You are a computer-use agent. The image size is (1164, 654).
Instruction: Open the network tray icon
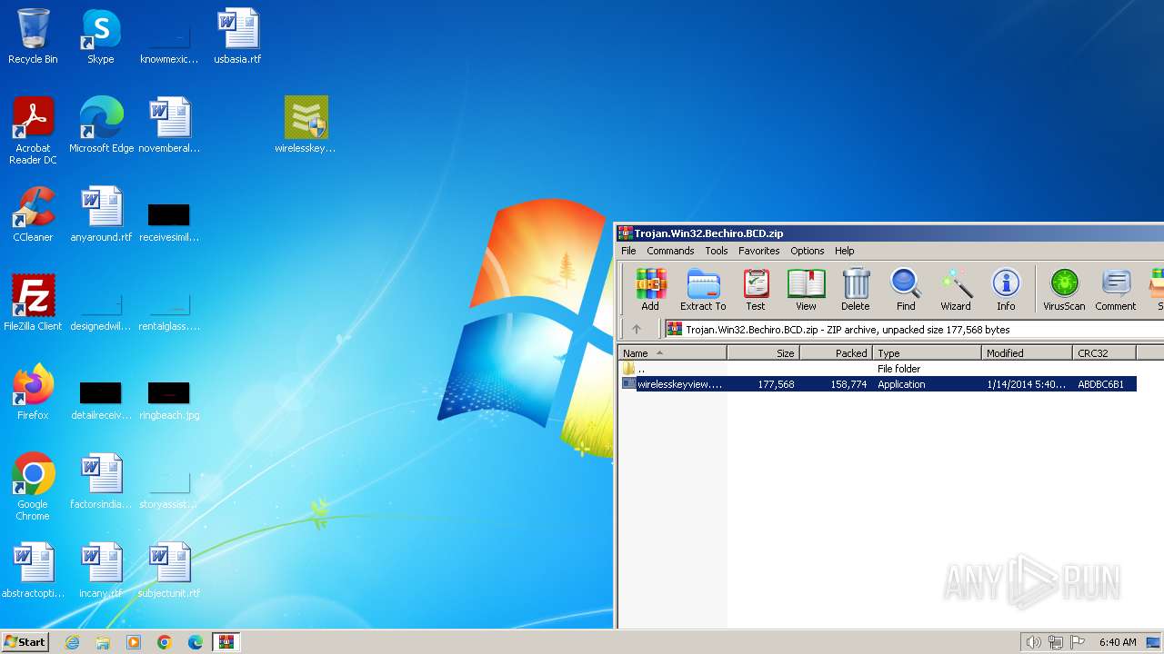pyautogui.click(x=1056, y=642)
